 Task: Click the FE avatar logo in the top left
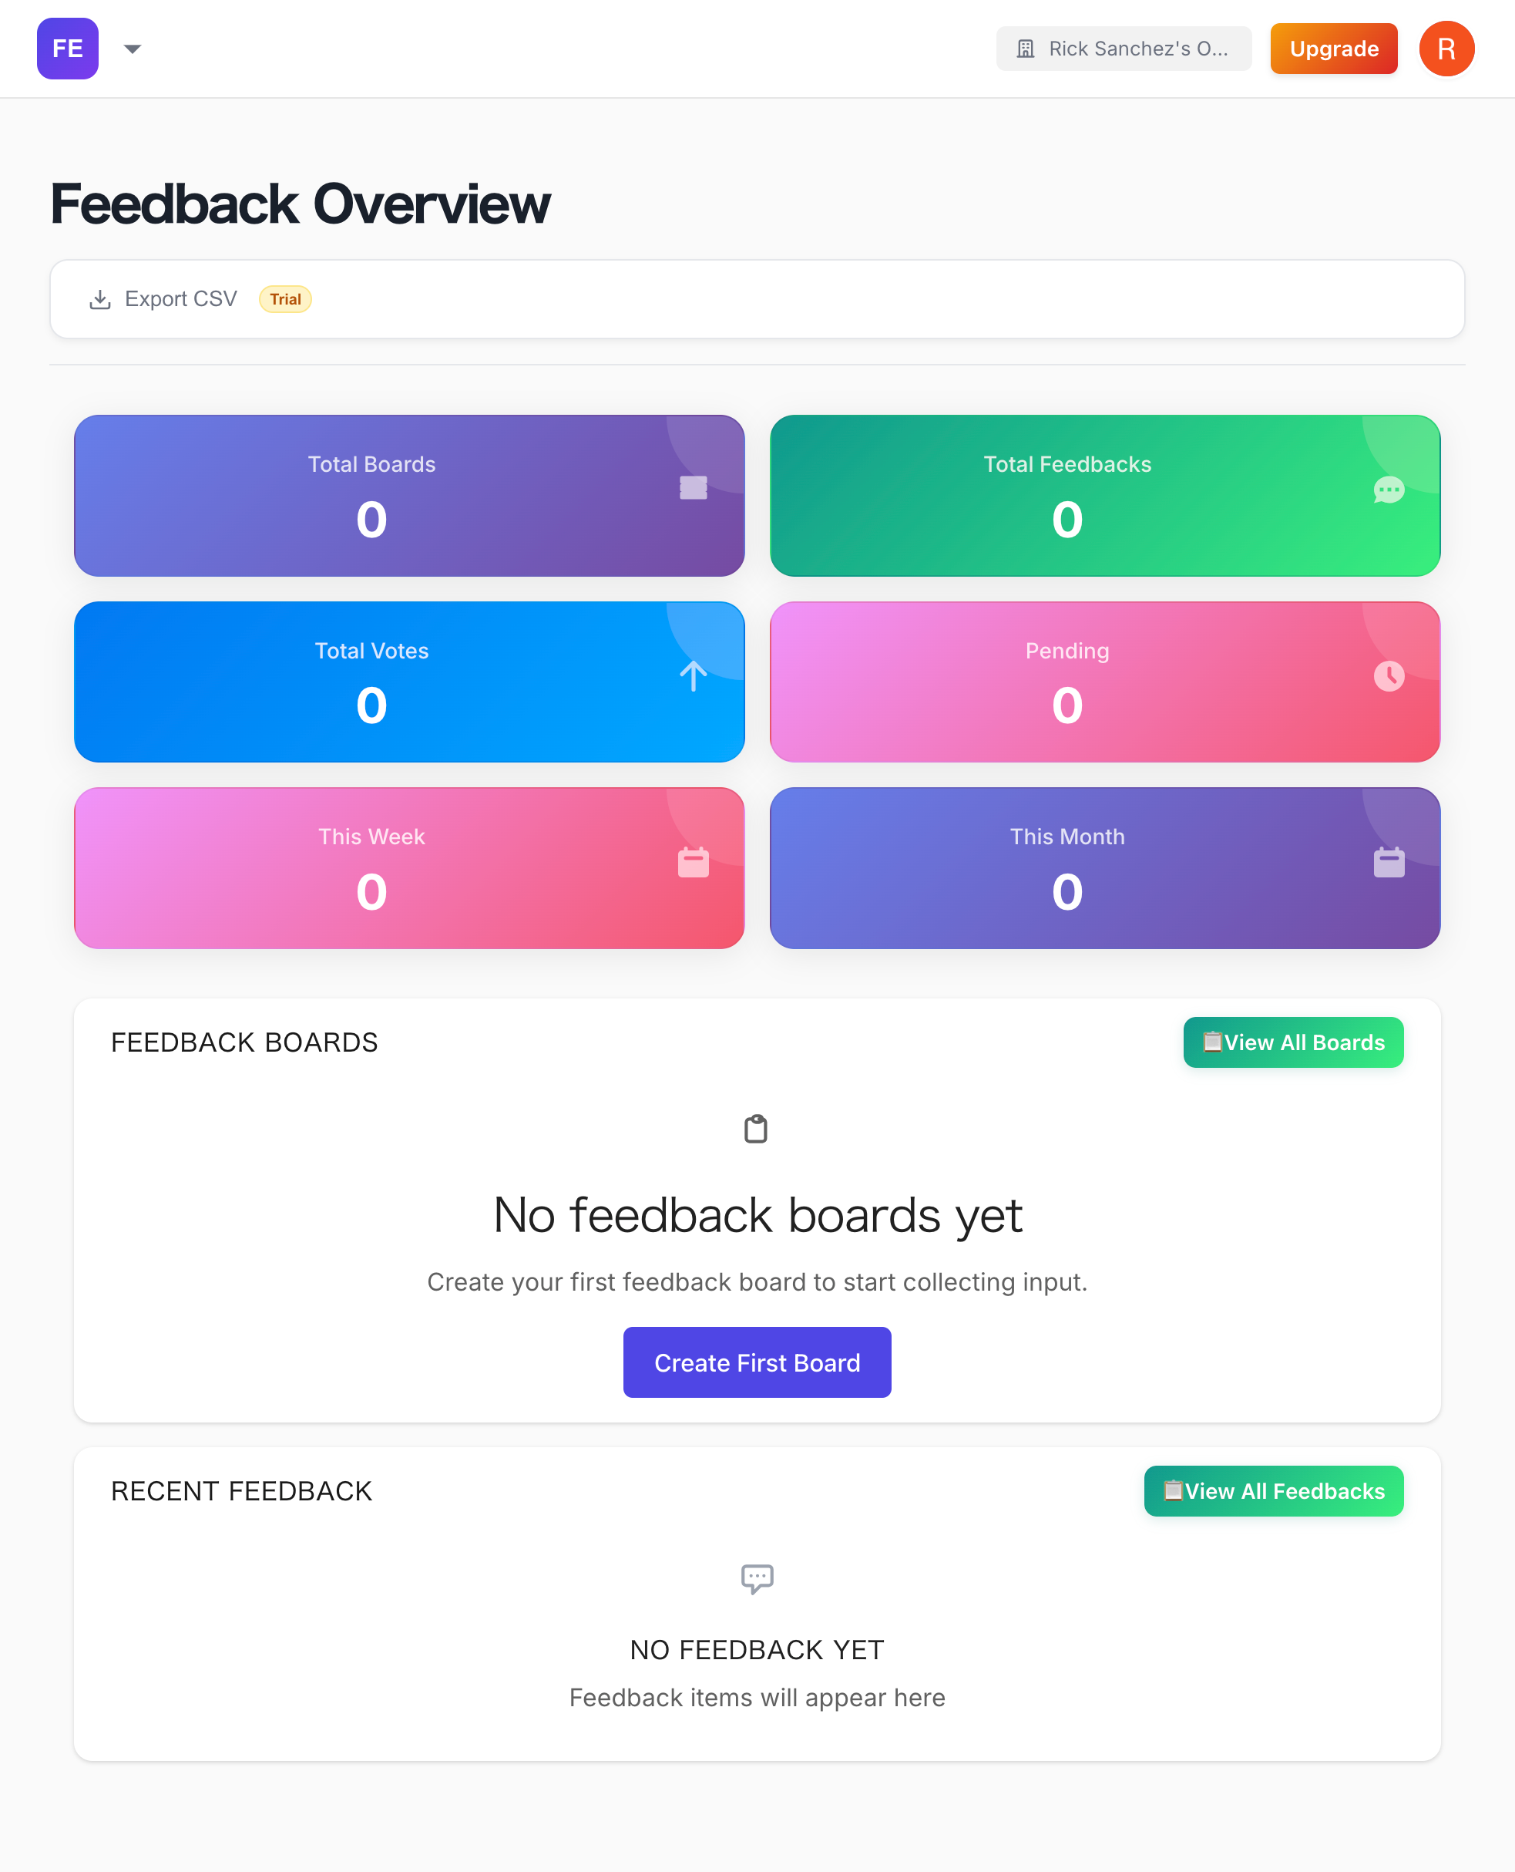[67, 49]
